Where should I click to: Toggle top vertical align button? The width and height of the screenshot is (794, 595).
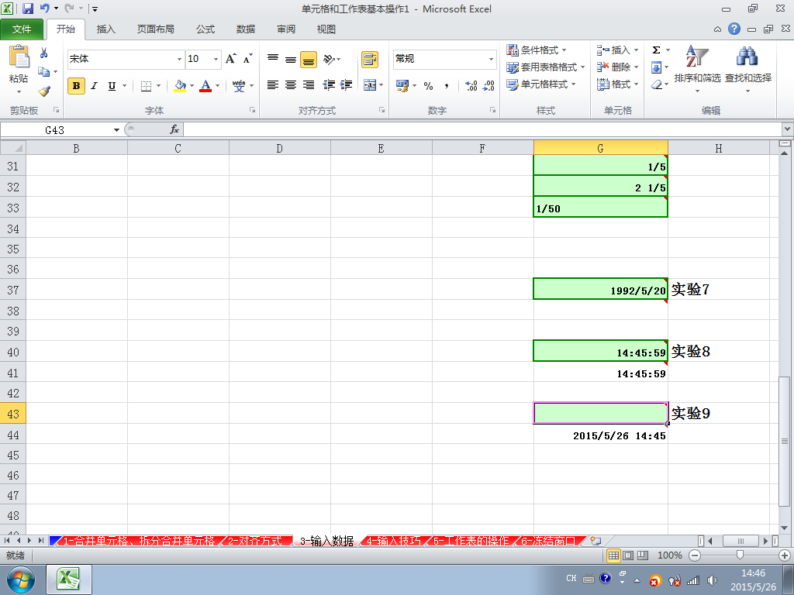[x=273, y=59]
